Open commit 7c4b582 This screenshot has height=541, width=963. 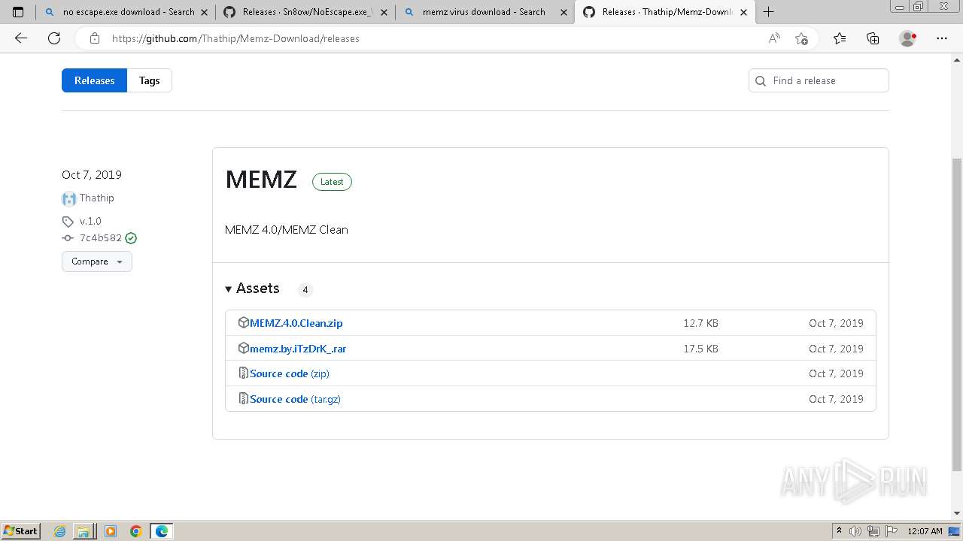click(101, 238)
